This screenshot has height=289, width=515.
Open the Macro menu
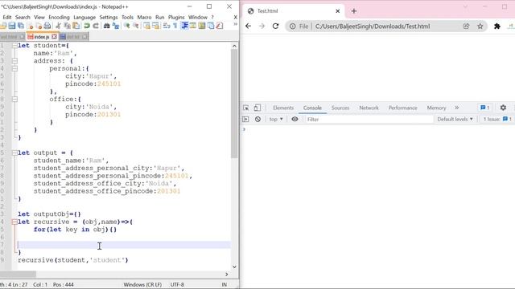145,18
